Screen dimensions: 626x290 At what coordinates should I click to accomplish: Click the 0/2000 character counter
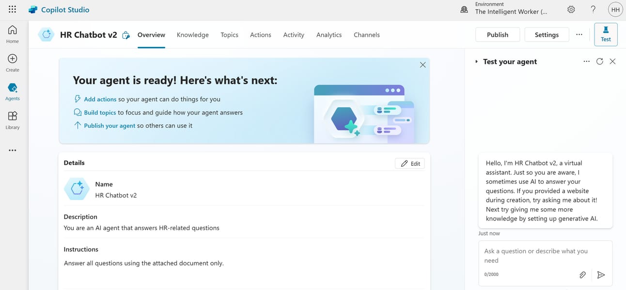point(491,275)
